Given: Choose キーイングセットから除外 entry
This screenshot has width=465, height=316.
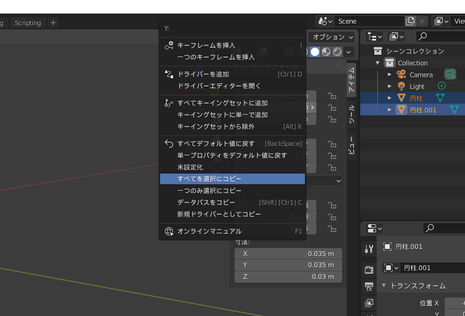Looking at the screenshot, I should click(232, 127).
